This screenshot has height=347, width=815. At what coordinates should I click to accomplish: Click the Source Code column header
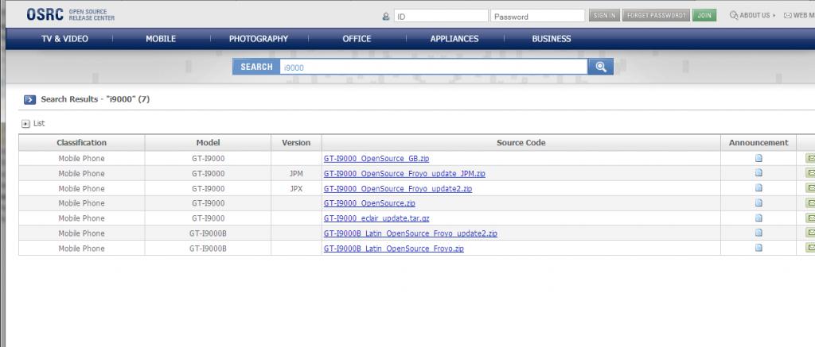tap(521, 143)
